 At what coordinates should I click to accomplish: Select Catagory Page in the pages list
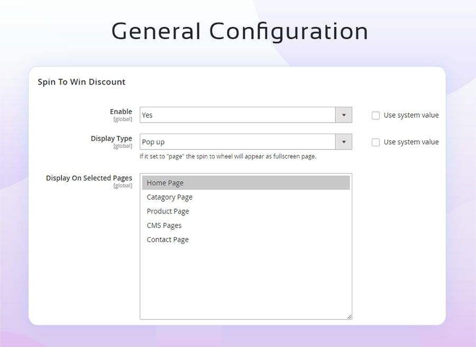click(x=246, y=197)
